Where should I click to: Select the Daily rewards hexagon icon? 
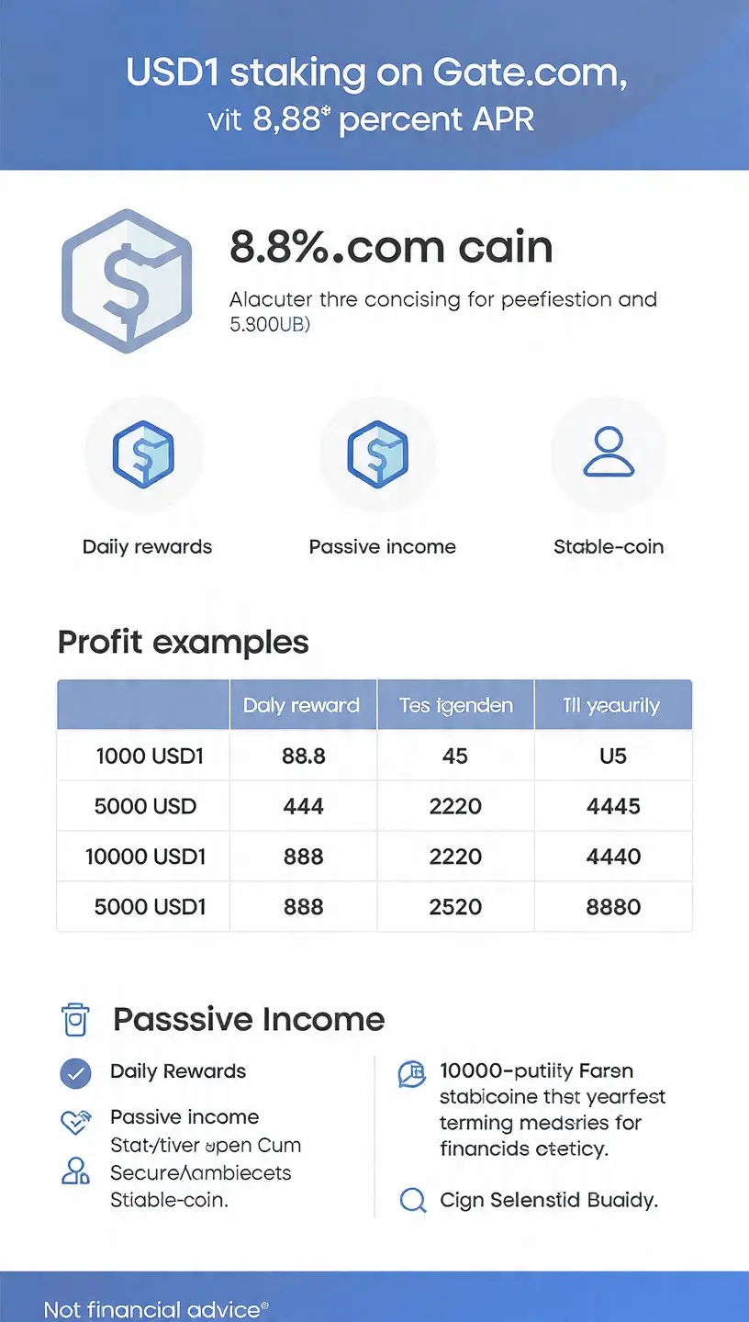pyautogui.click(x=143, y=453)
